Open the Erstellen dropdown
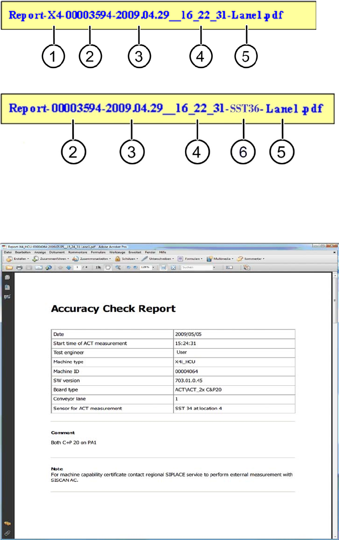This screenshot has height=540, width=339. coord(17,259)
